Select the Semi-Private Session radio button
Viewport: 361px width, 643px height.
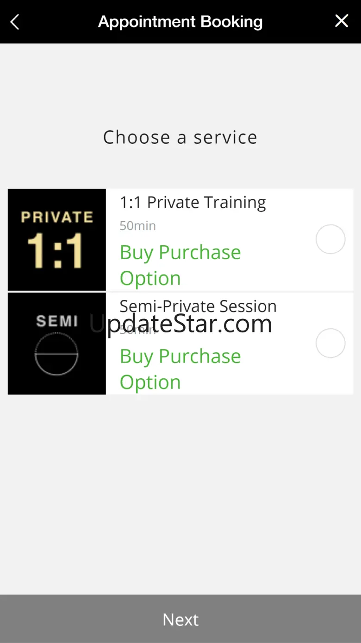point(330,343)
